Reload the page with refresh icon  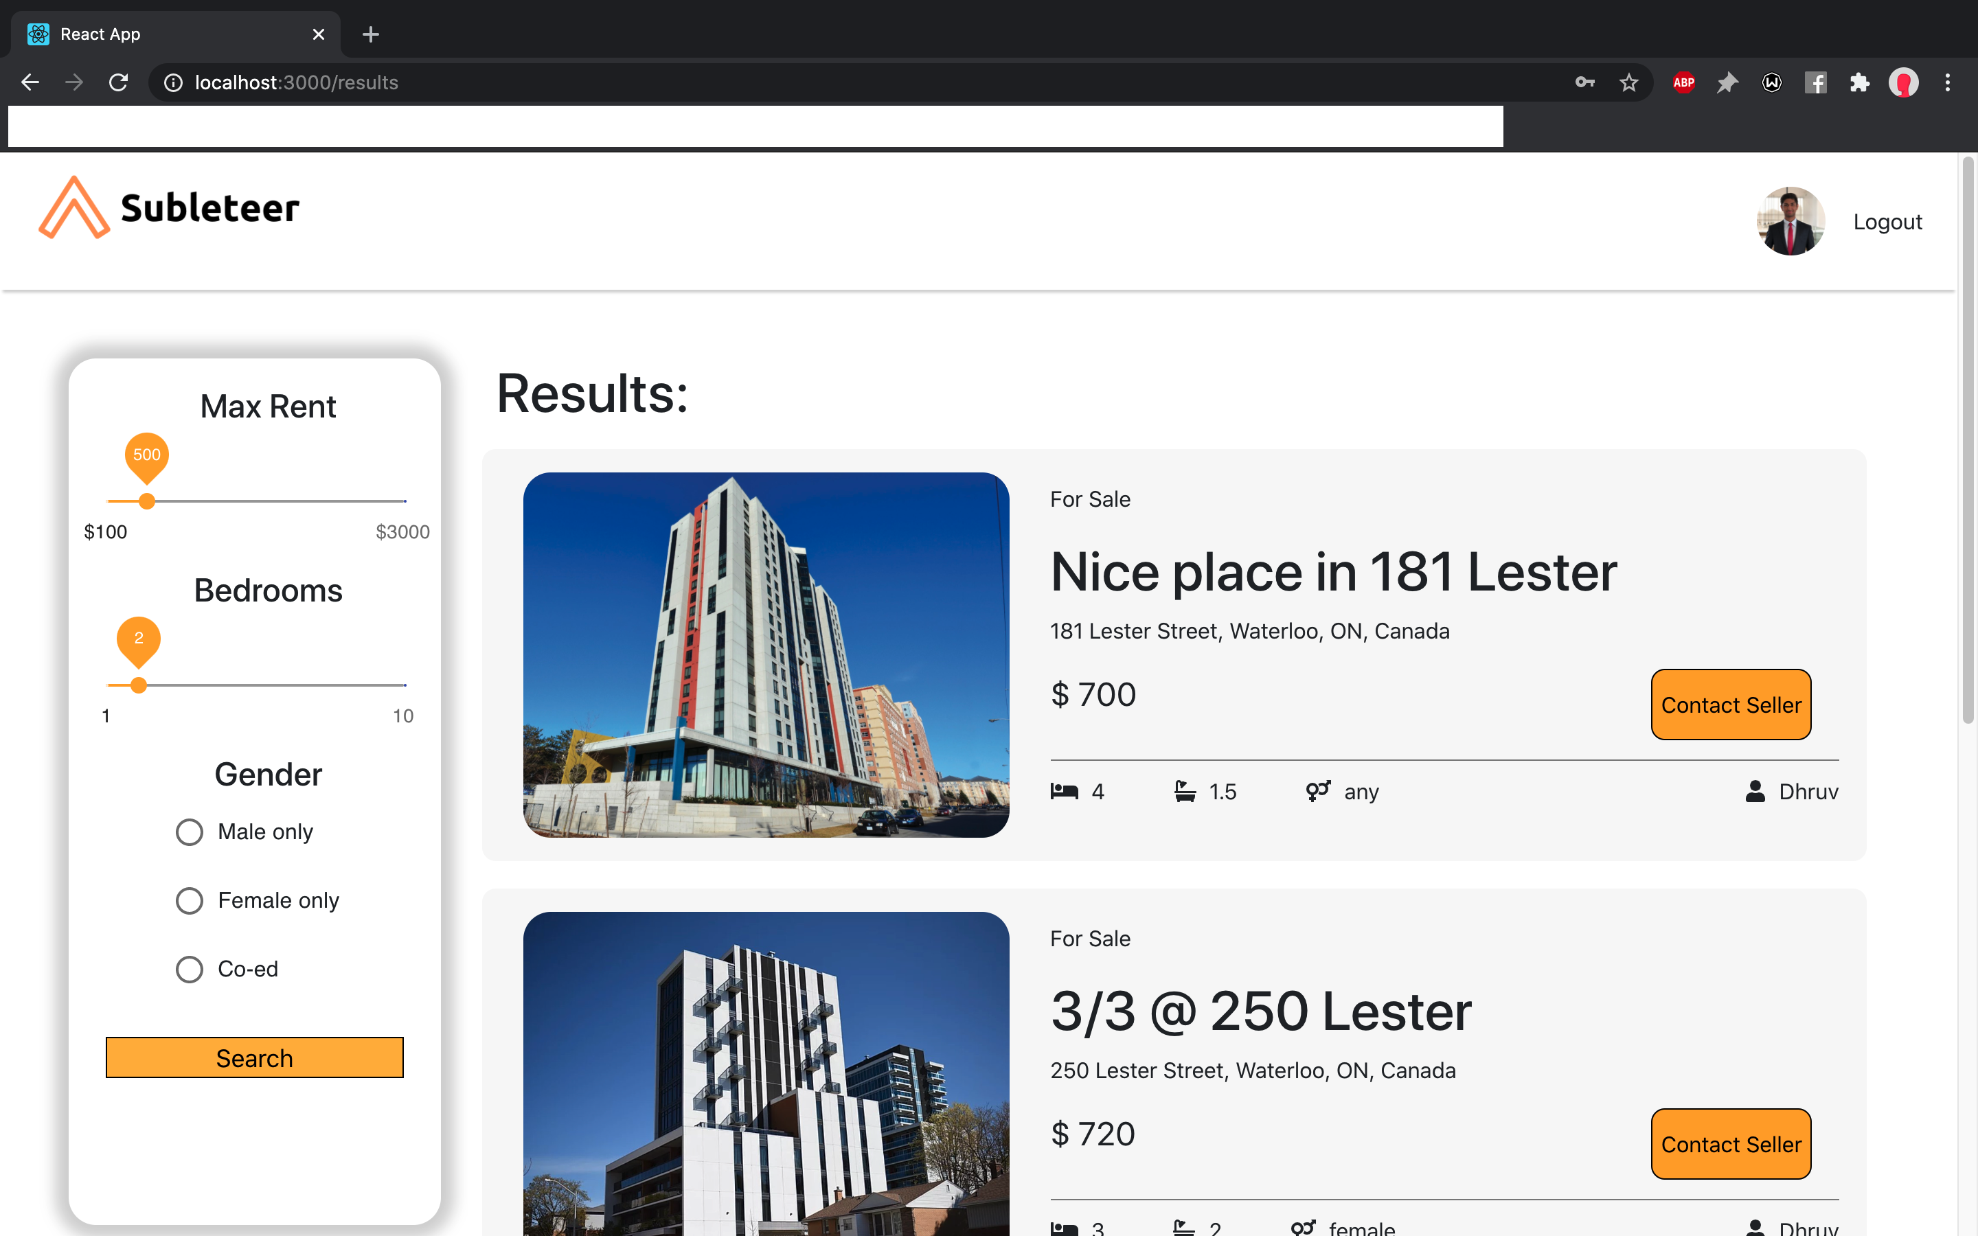[x=119, y=82]
